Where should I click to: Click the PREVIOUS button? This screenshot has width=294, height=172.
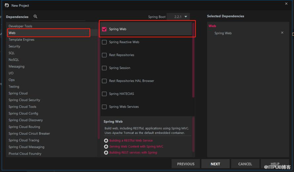(186, 164)
